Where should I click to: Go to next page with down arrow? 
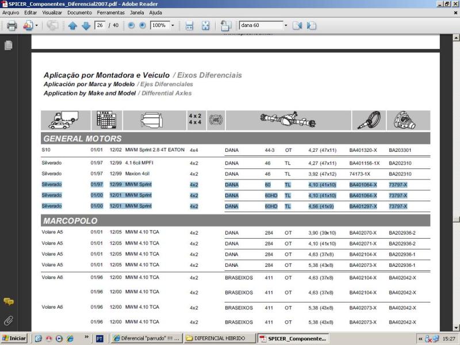pyautogui.click(x=86, y=26)
